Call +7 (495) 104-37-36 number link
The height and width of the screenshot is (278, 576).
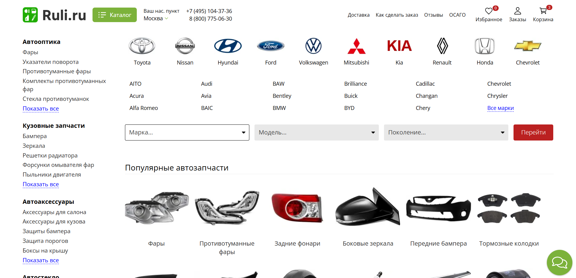[209, 11]
